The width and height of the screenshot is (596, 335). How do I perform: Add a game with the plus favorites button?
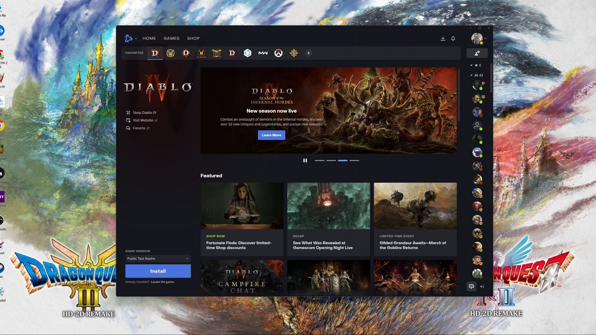coord(309,53)
